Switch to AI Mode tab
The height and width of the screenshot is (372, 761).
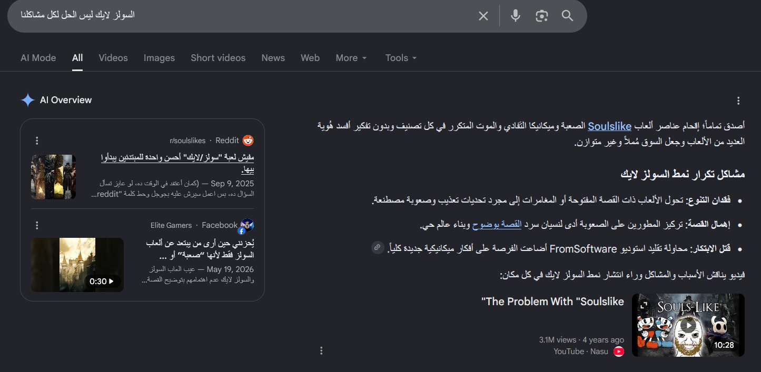point(38,58)
